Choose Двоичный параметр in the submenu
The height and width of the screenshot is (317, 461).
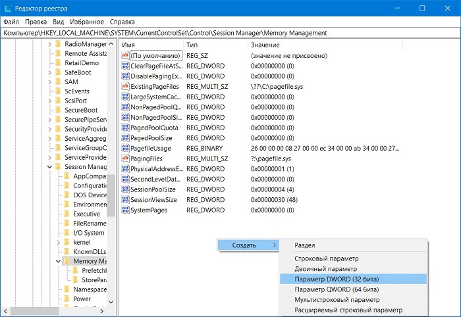[354, 268]
